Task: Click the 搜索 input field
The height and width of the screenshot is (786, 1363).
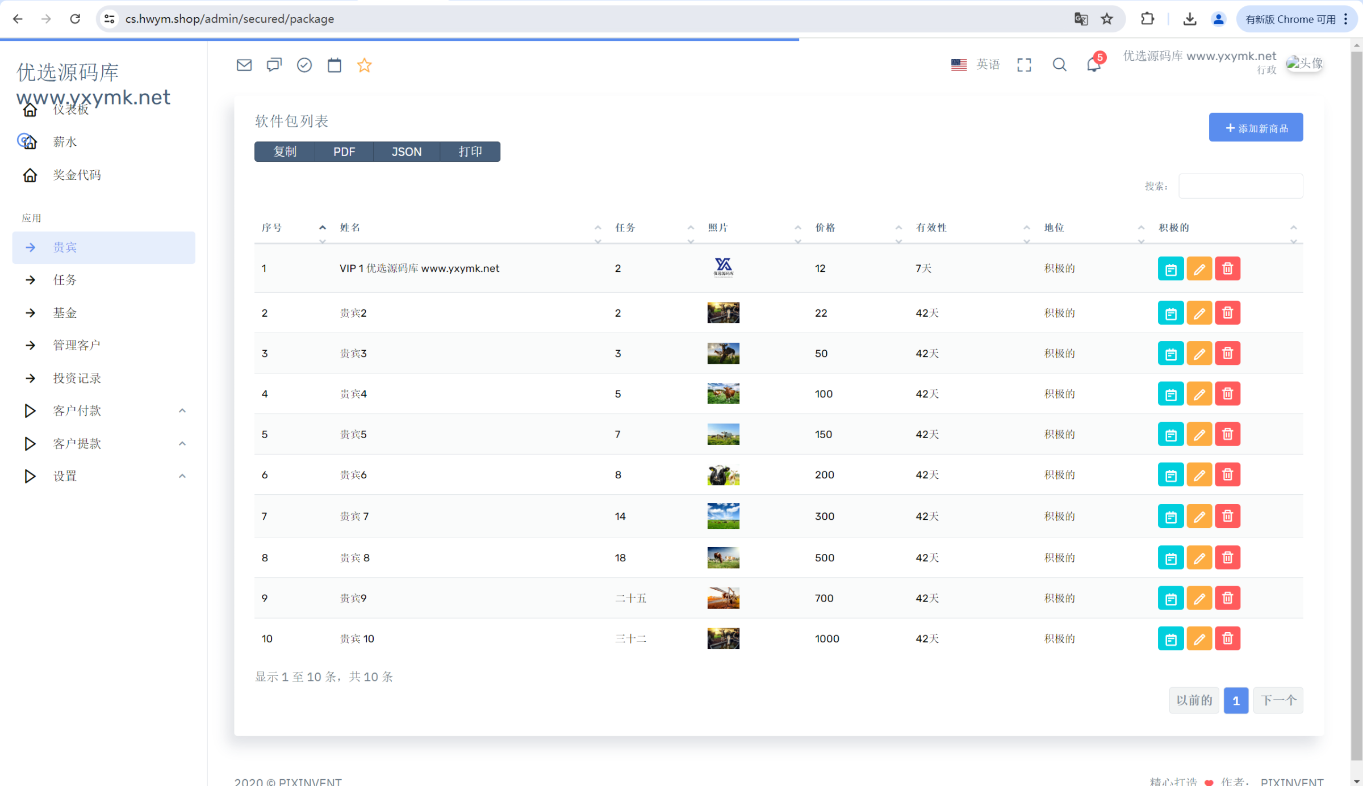Action: [x=1240, y=186]
